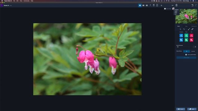Choose Keep from the view dropdown
This screenshot has height=111, width=198.
(x=176, y=13)
